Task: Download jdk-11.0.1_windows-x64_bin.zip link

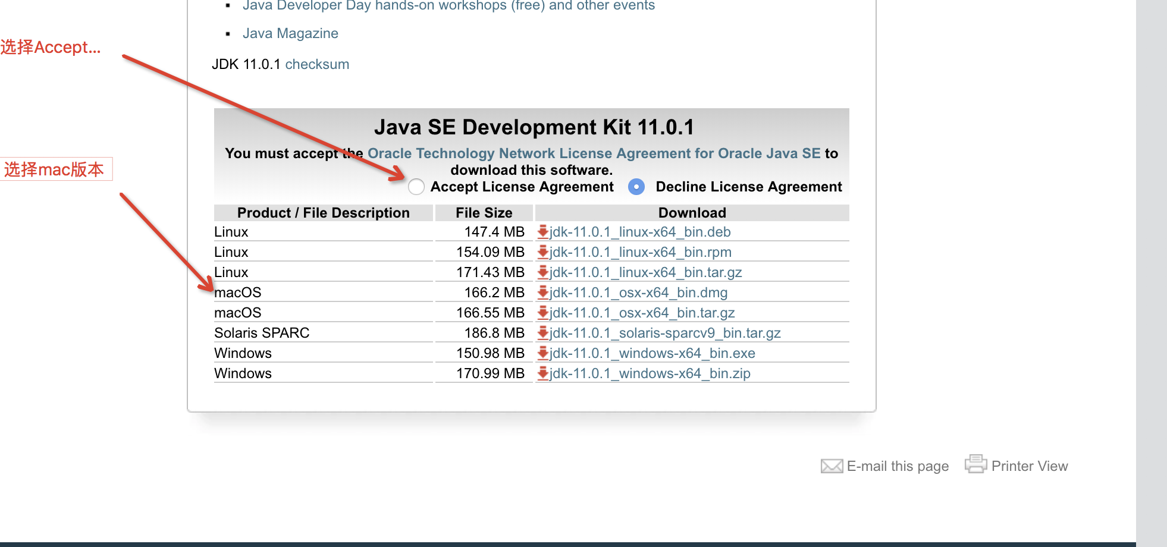Action: [650, 373]
